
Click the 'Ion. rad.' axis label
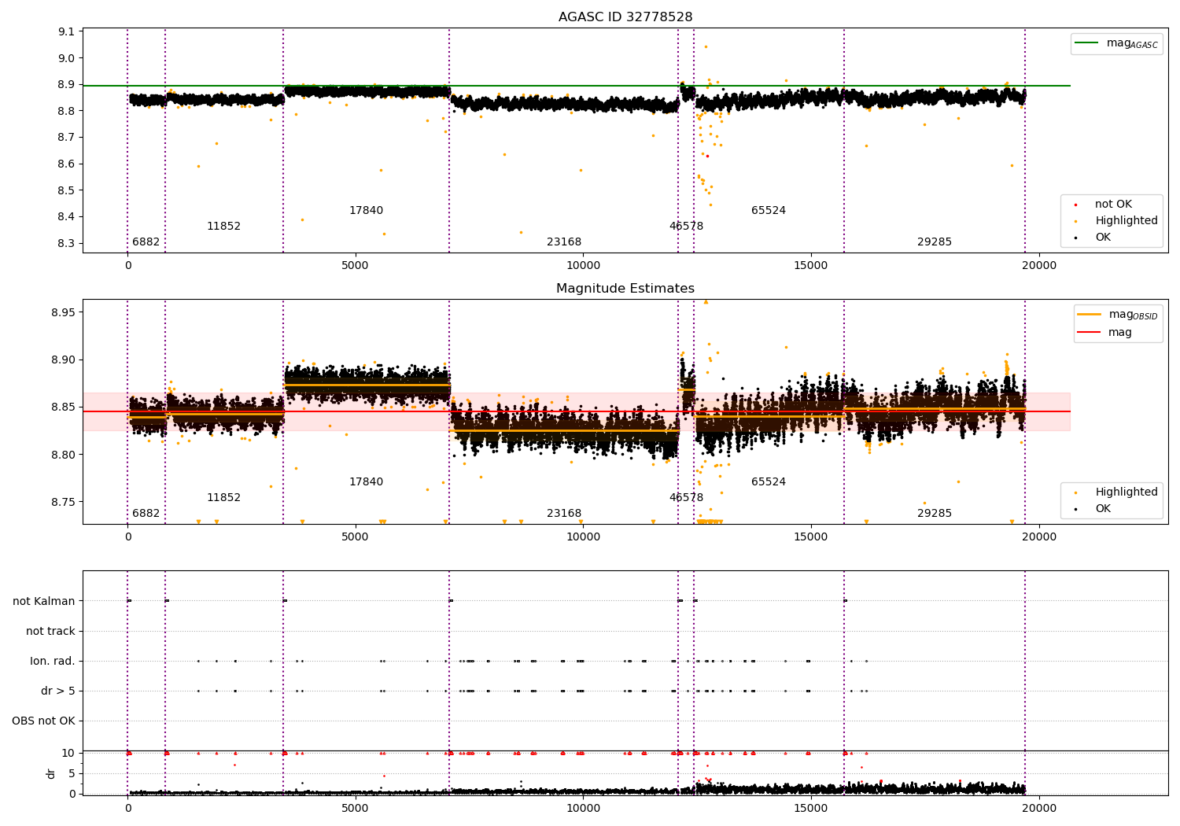53,662
